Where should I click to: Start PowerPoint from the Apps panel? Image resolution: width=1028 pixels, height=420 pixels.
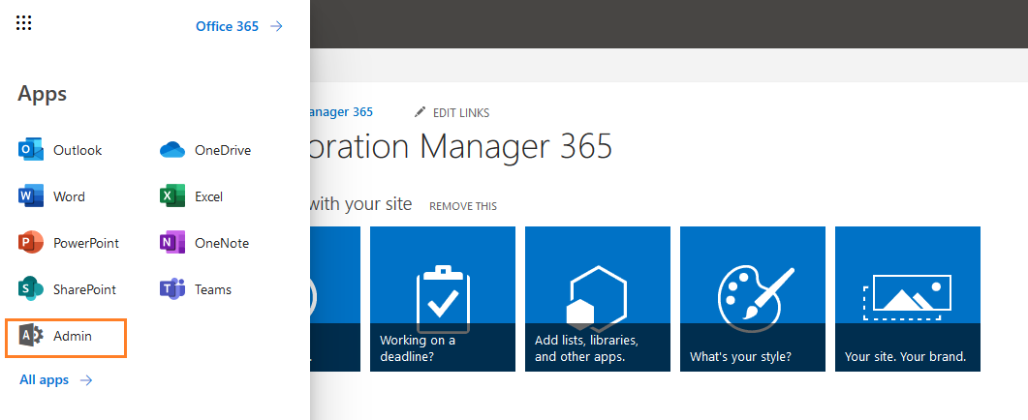tap(69, 243)
